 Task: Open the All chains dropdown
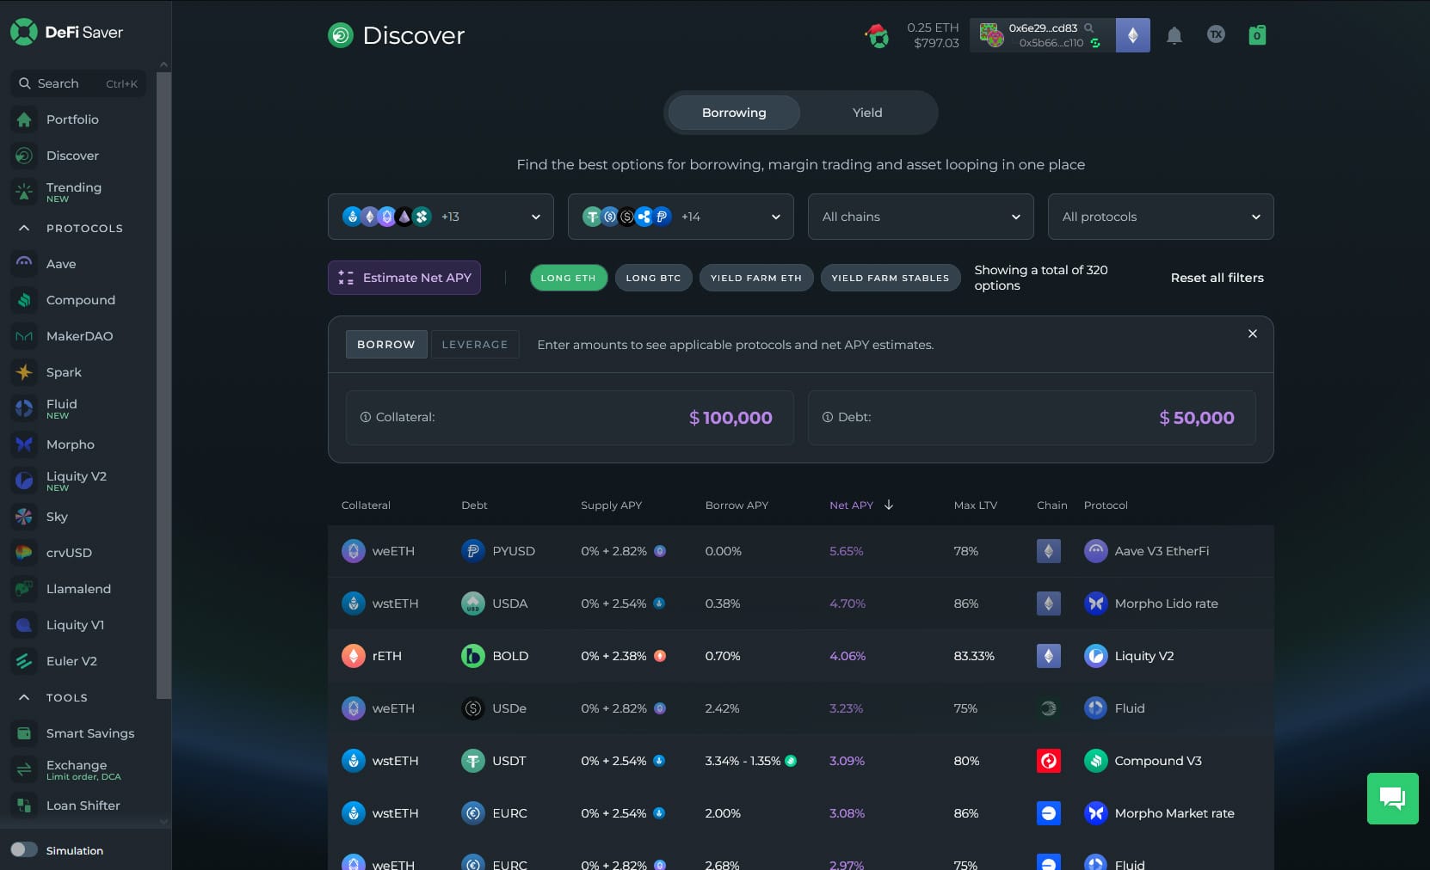point(920,217)
